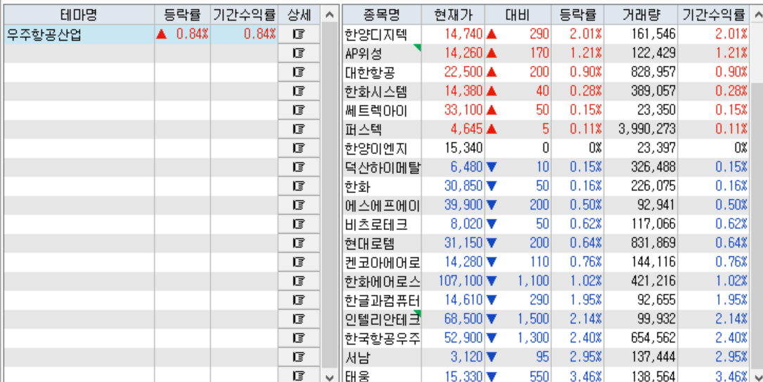763x382 pixels.
Task: Click the 대비 column header
Action: [518, 15]
